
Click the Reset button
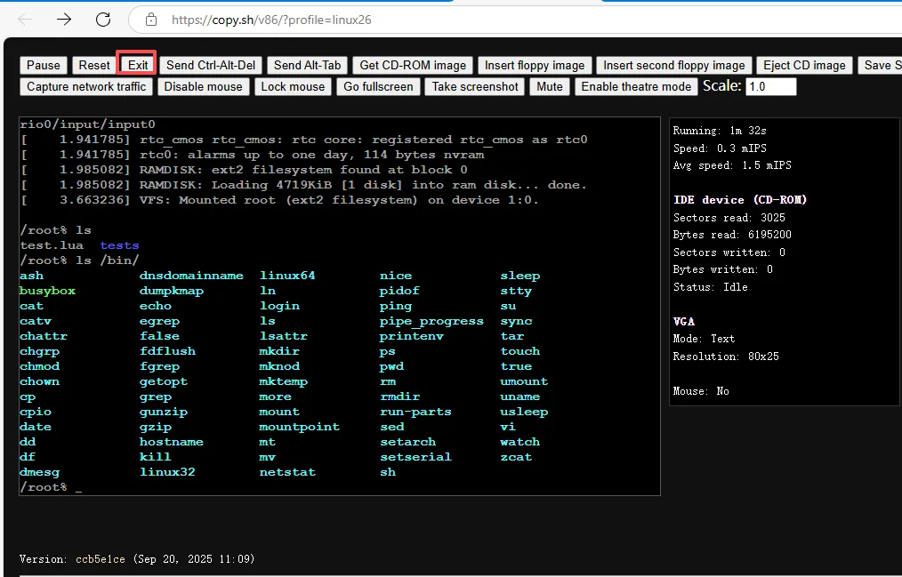[x=93, y=66]
